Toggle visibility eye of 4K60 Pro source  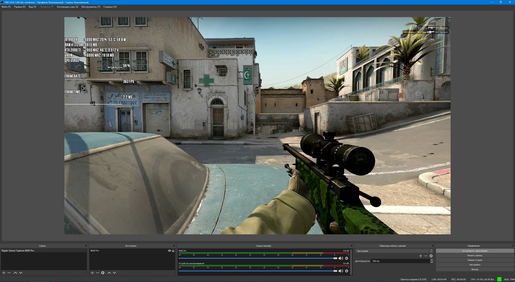170,251
